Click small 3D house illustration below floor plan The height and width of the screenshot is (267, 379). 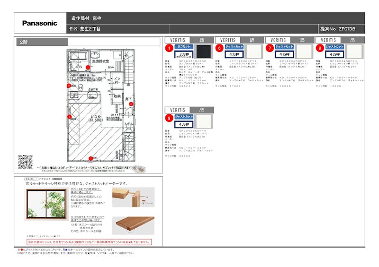139,168
